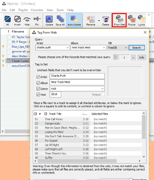Select track Then There's You
154x180 pixels.
tap(55, 154)
